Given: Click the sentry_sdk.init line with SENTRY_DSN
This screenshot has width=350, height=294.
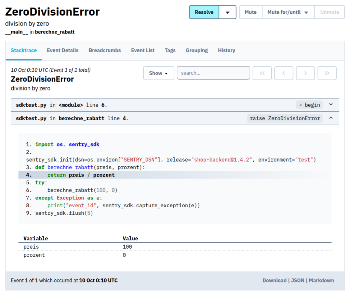Looking at the screenshot, I should [171, 160].
